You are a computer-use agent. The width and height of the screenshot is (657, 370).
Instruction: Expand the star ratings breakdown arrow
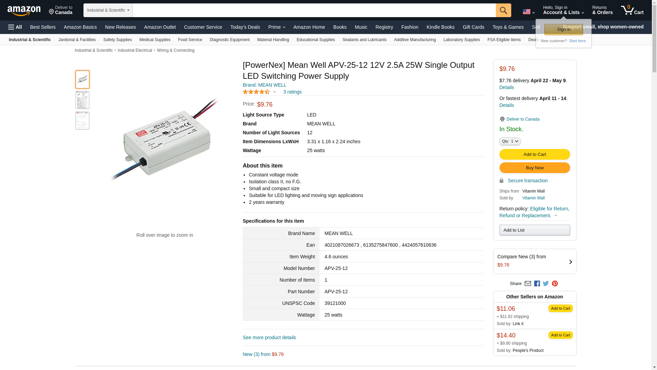pyautogui.click(x=274, y=92)
